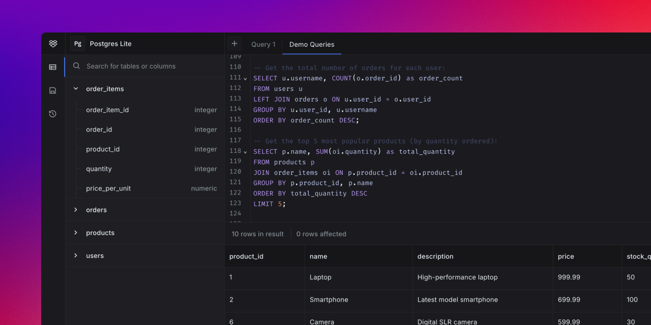Focus the search for tables or columns field
This screenshot has height=325, width=651.
coord(147,66)
